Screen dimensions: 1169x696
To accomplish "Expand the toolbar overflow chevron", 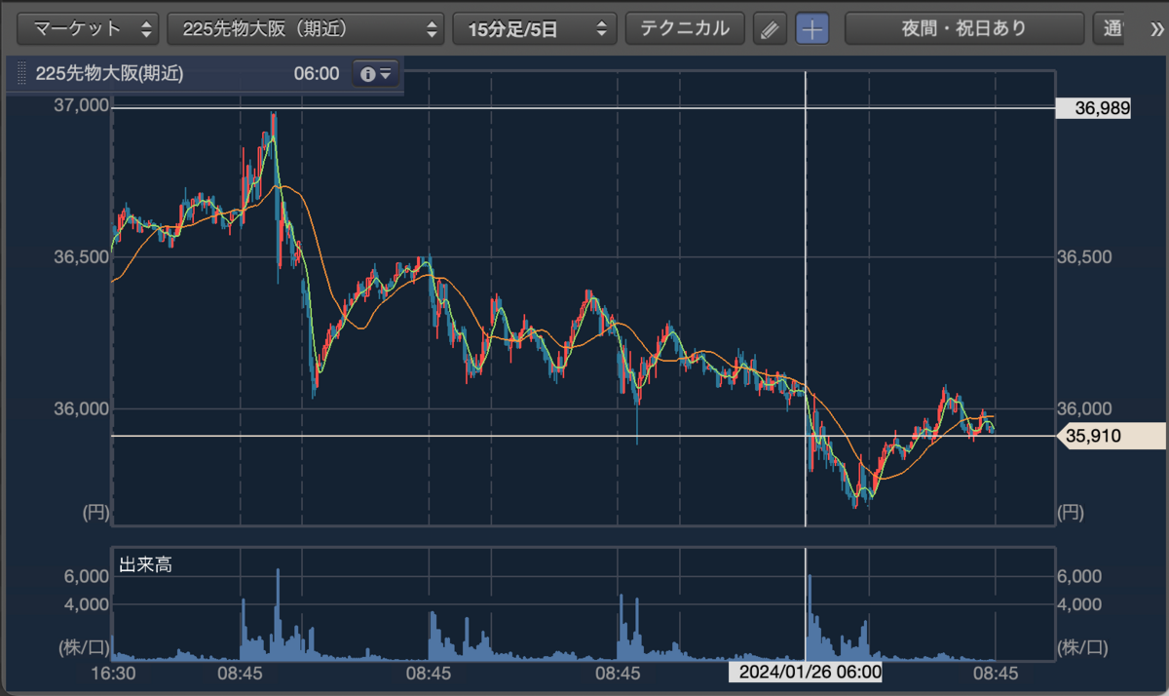I will tap(1157, 28).
